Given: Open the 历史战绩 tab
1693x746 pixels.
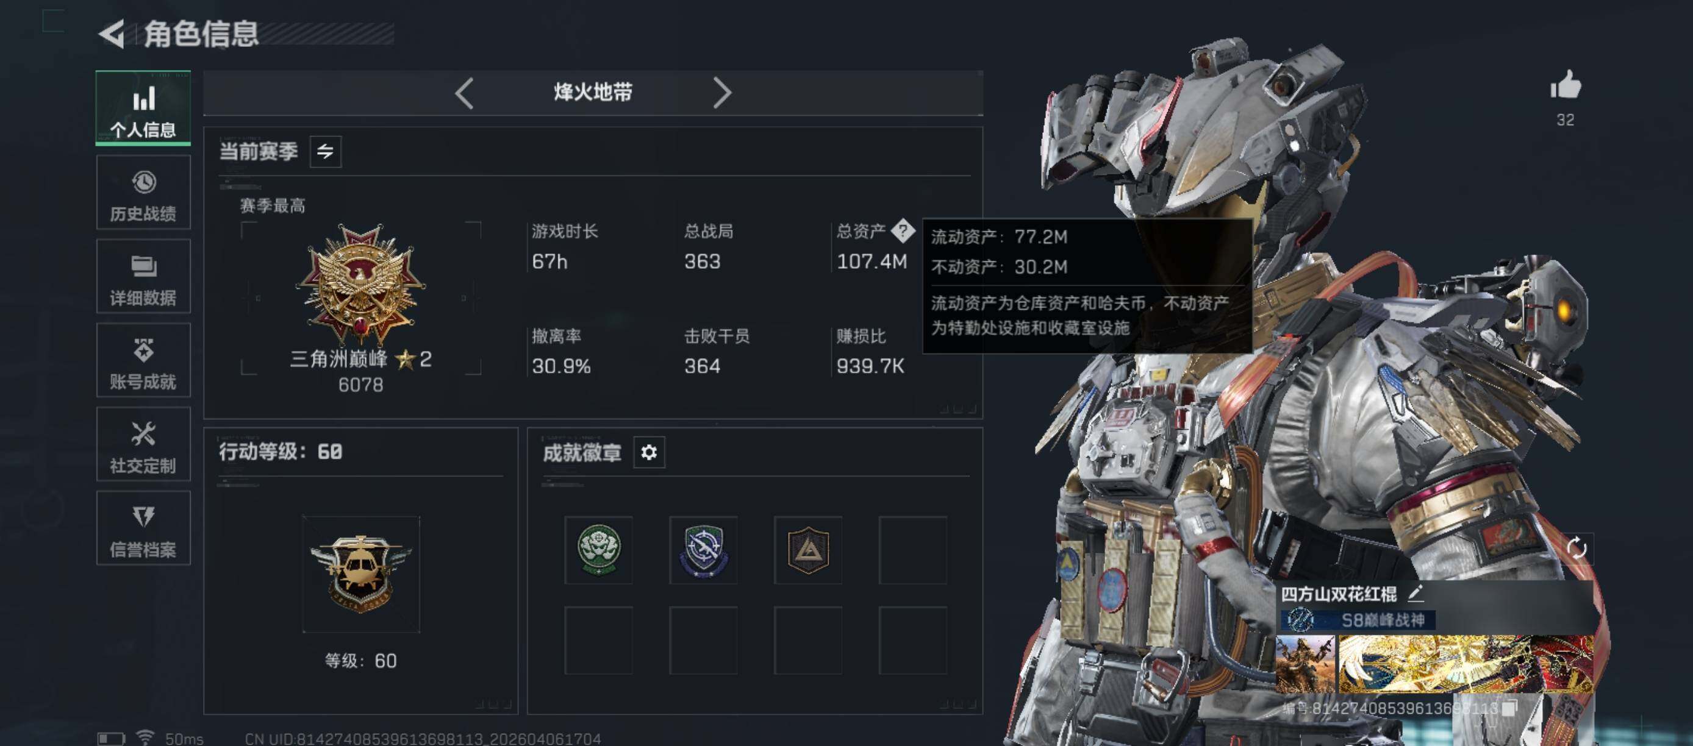Looking at the screenshot, I should click(x=143, y=193).
